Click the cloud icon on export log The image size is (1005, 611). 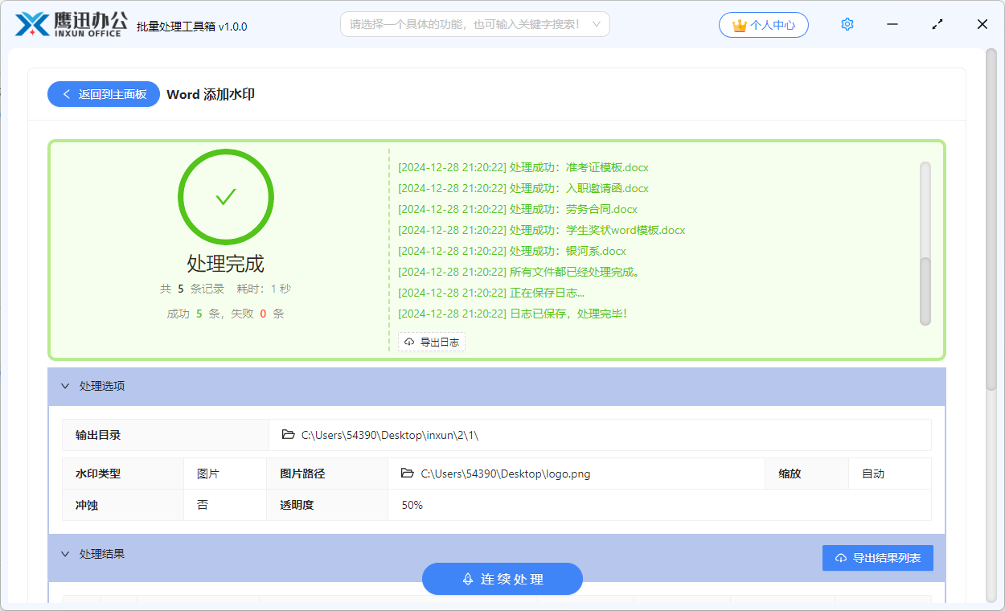[x=409, y=342]
